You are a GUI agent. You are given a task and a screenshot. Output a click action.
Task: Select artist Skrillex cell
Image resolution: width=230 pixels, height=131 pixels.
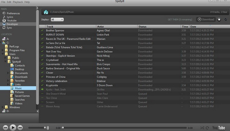[x=101, y=90]
